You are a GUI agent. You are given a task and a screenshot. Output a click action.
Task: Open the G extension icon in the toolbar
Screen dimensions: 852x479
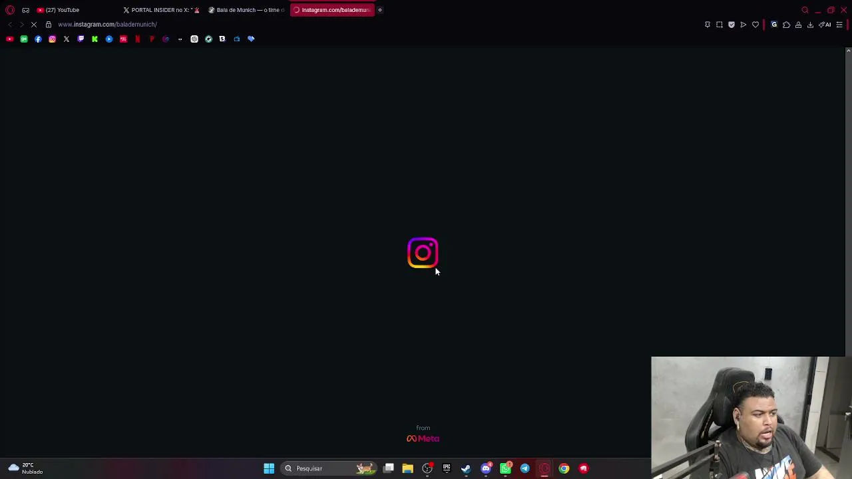tap(774, 25)
